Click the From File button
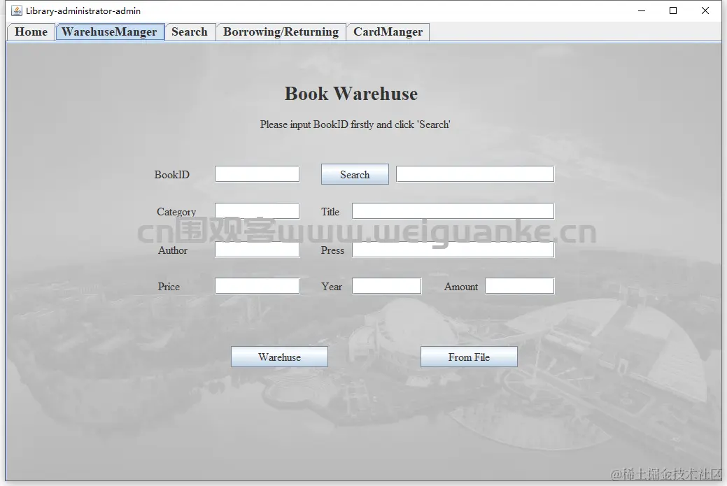Viewport: 727px width, 486px height. tap(469, 357)
